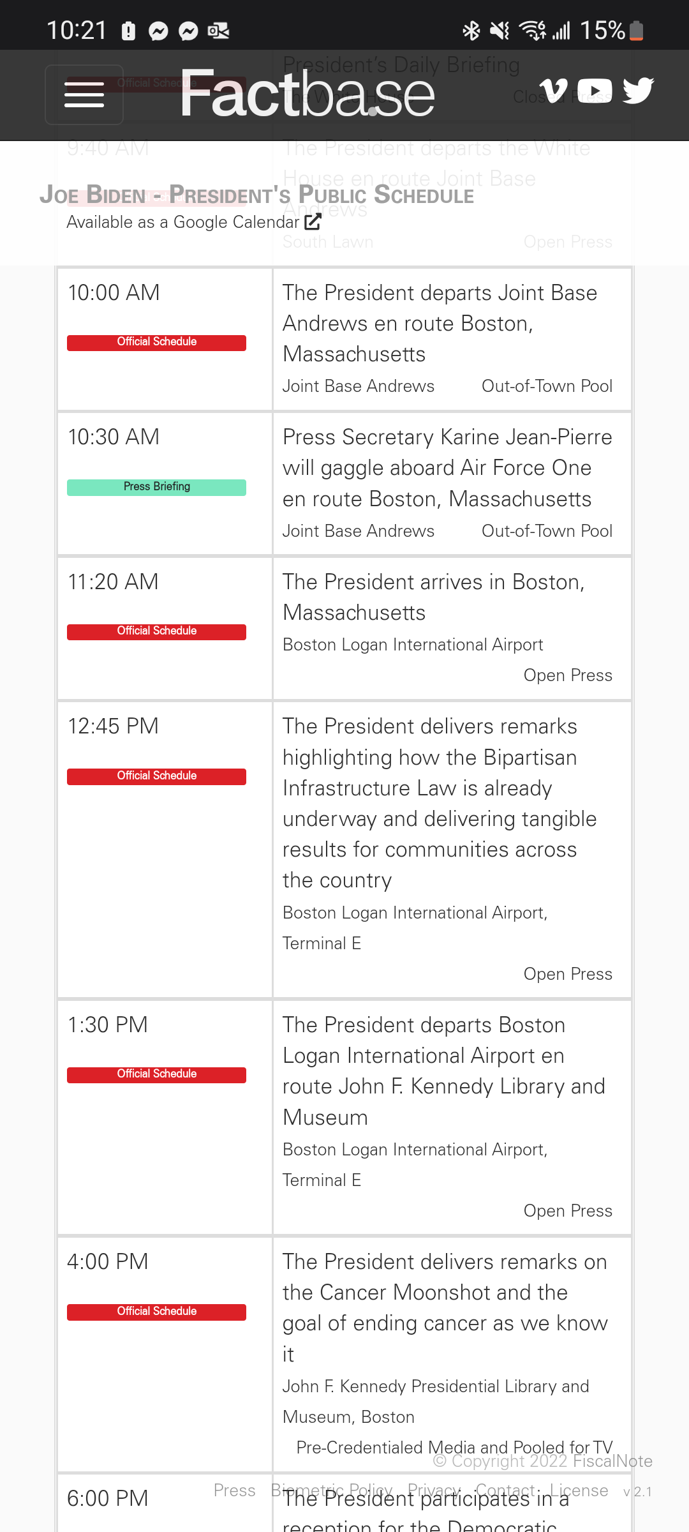Click the Factbase logo

pyautogui.click(x=307, y=94)
